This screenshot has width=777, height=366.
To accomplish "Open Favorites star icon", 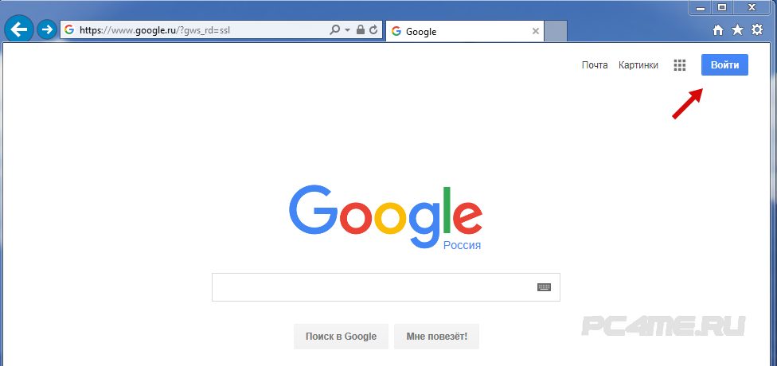I will pyautogui.click(x=738, y=30).
